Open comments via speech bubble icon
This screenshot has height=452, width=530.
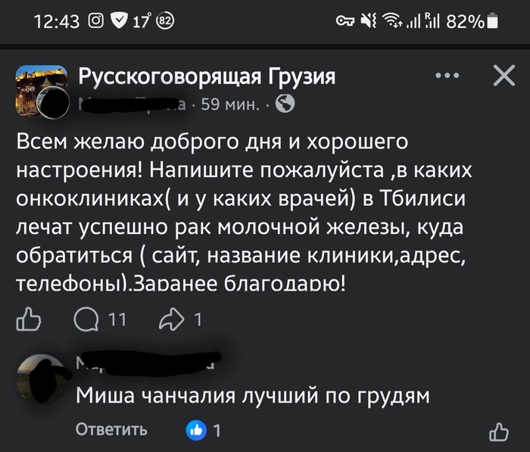pos(86,320)
